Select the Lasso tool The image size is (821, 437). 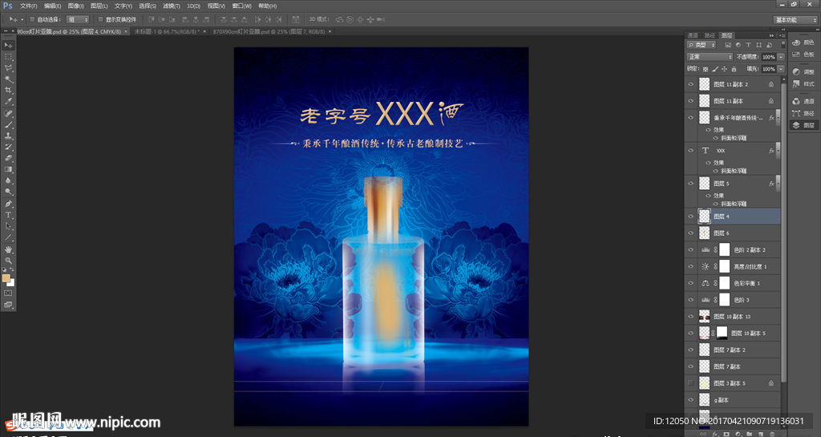click(x=8, y=68)
